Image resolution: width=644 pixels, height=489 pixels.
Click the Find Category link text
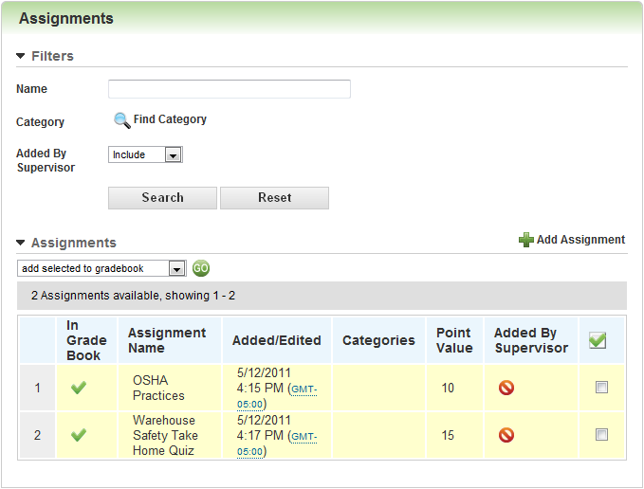[170, 119]
